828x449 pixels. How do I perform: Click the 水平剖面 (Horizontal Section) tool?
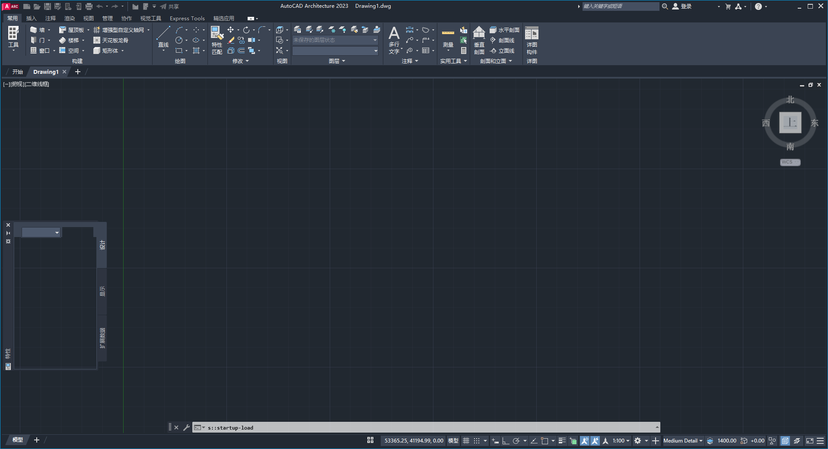click(504, 30)
